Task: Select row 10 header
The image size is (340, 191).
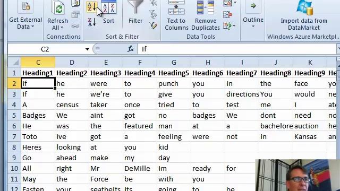Action: tap(14, 169)
